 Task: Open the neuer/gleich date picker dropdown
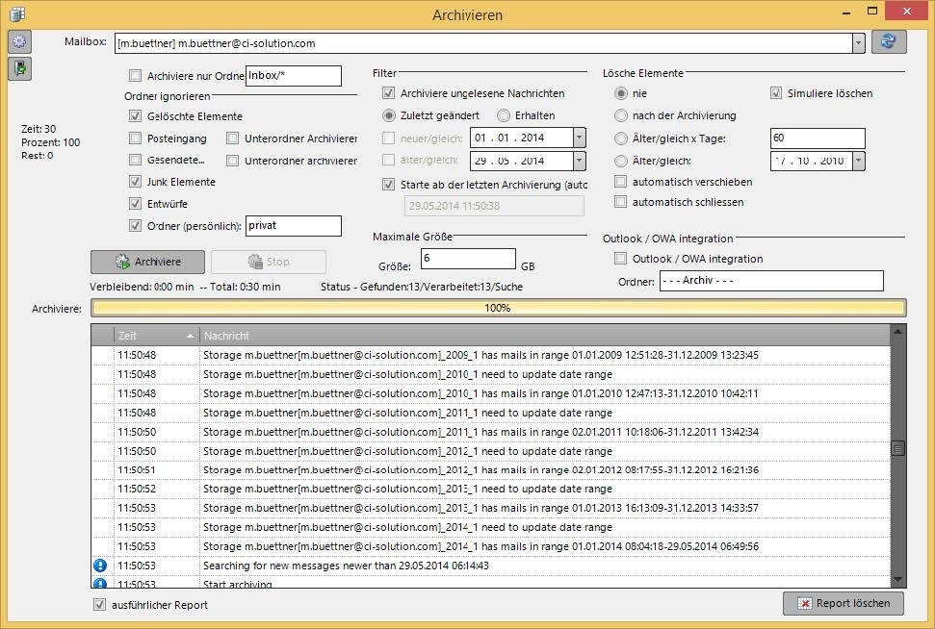pos(579,138)
